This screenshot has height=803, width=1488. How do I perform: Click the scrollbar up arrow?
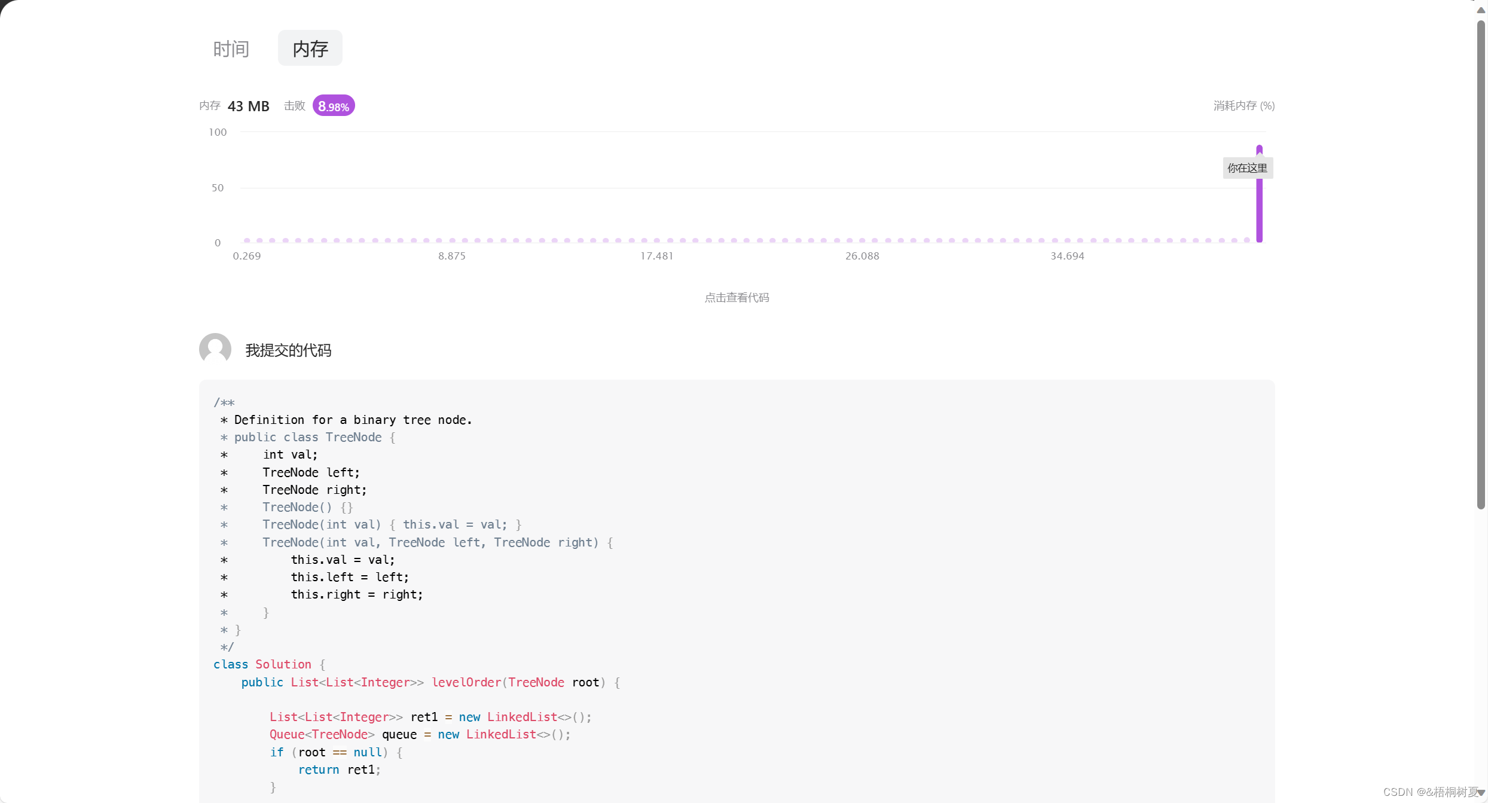1481,10
